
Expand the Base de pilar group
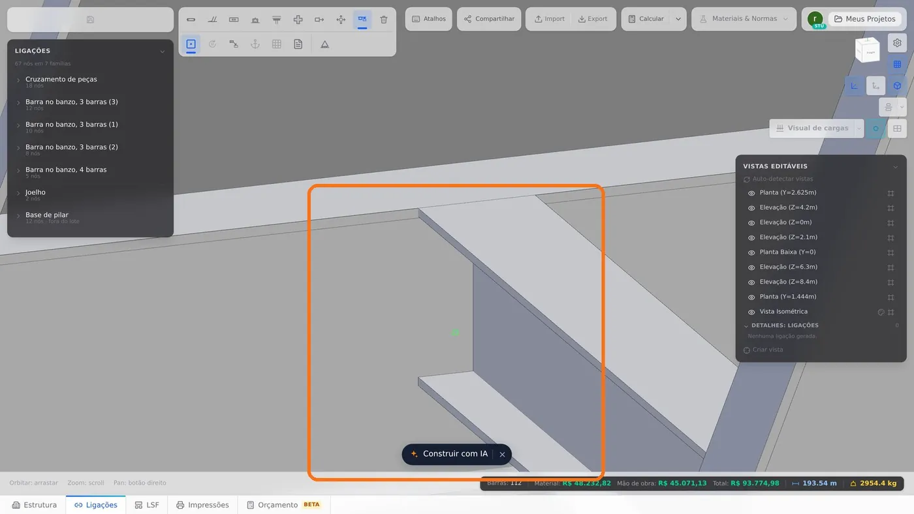18,217
